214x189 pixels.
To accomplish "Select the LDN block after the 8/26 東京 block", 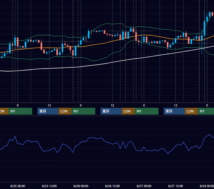I will 128,111.
